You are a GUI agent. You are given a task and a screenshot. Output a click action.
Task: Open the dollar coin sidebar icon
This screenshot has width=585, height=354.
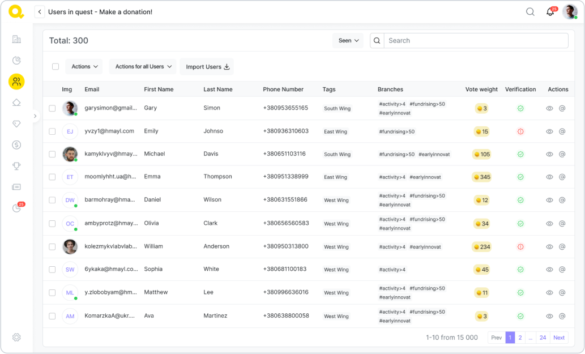[x=16, y=145]
